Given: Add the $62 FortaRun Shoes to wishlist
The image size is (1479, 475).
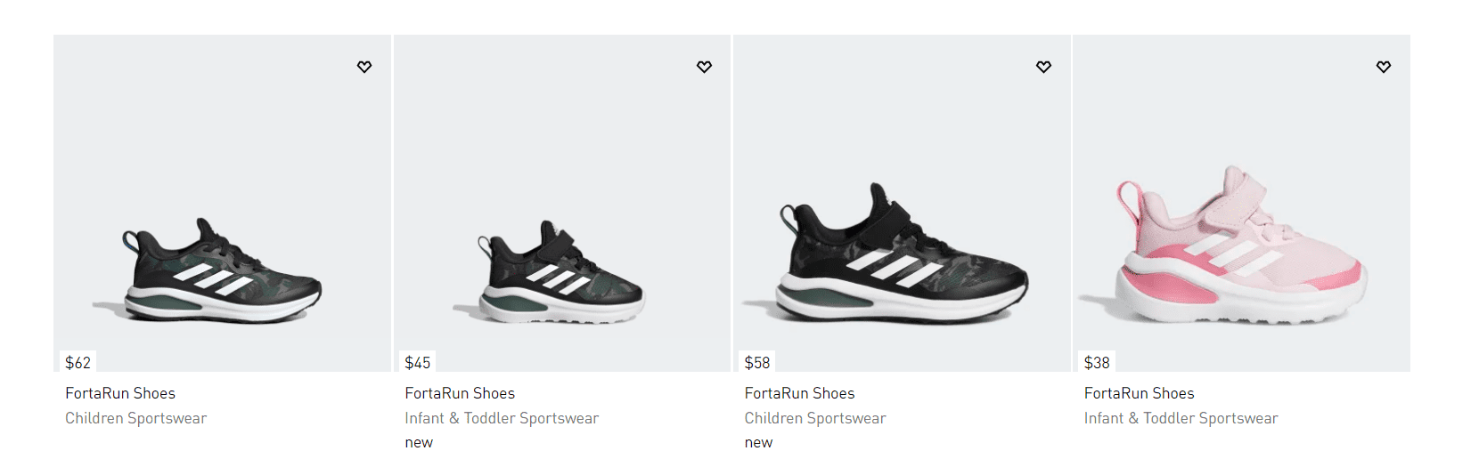Looking at the screenshot, I should coord(364,67).
